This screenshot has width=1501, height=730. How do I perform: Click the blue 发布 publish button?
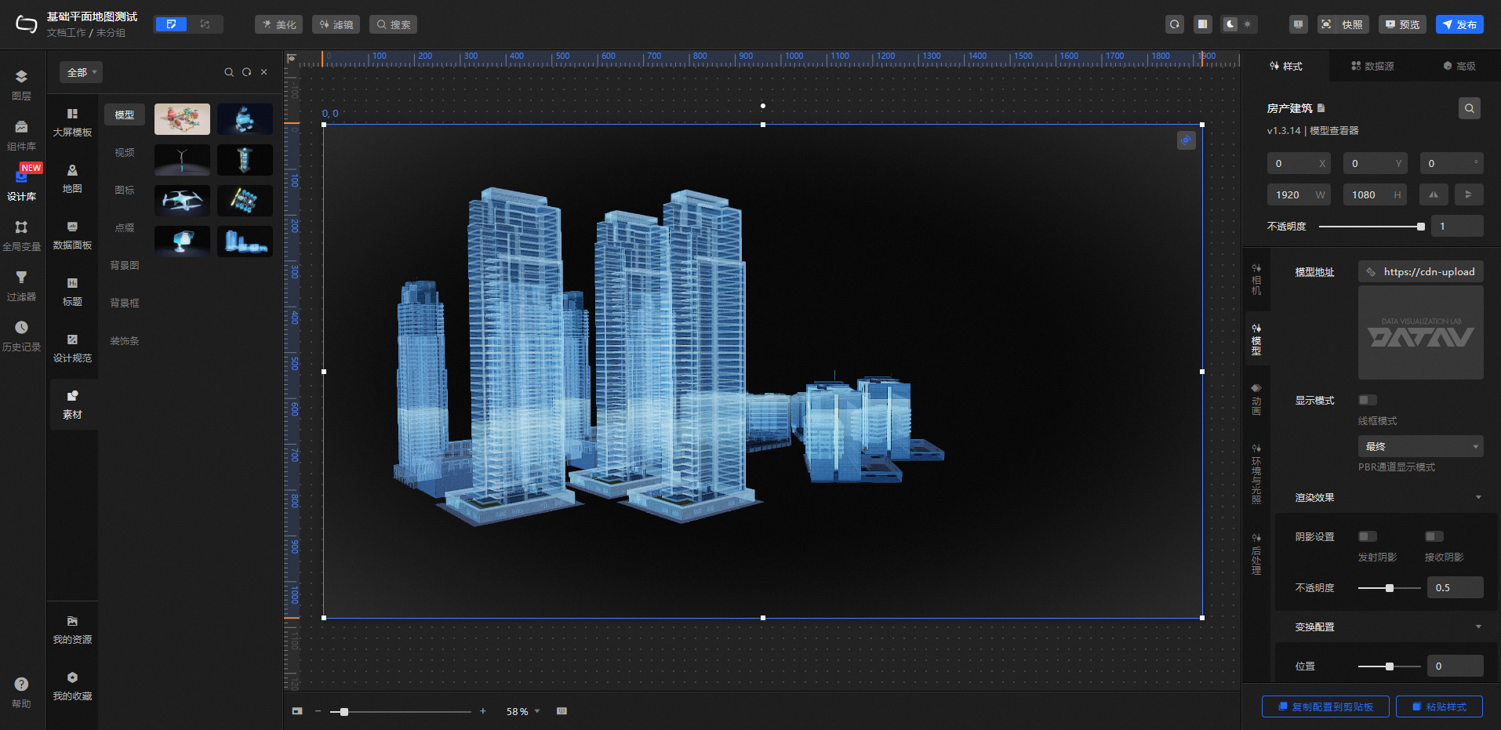pyautogui.click(x=1459, y=24)
